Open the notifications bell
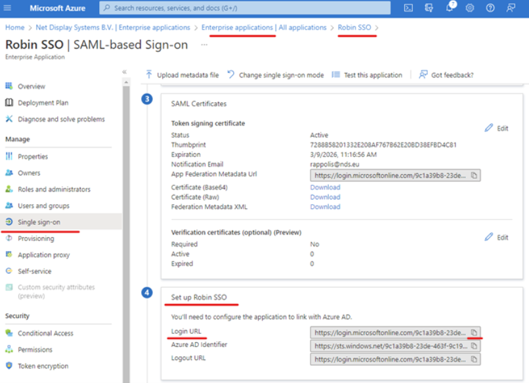The height and width of the screenshot is (383, 529). point(450,8)
